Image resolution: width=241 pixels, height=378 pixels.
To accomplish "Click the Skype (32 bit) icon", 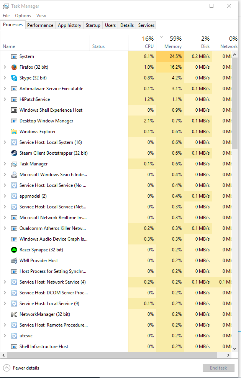I will [x=14, y=78].
